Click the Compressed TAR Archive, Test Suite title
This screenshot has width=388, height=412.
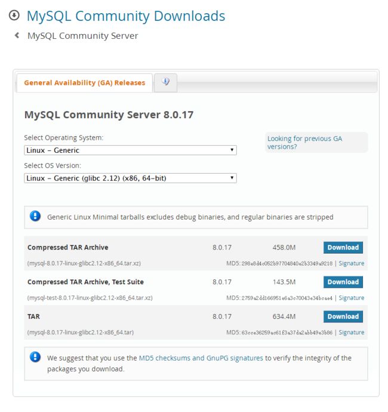(85, 282)
